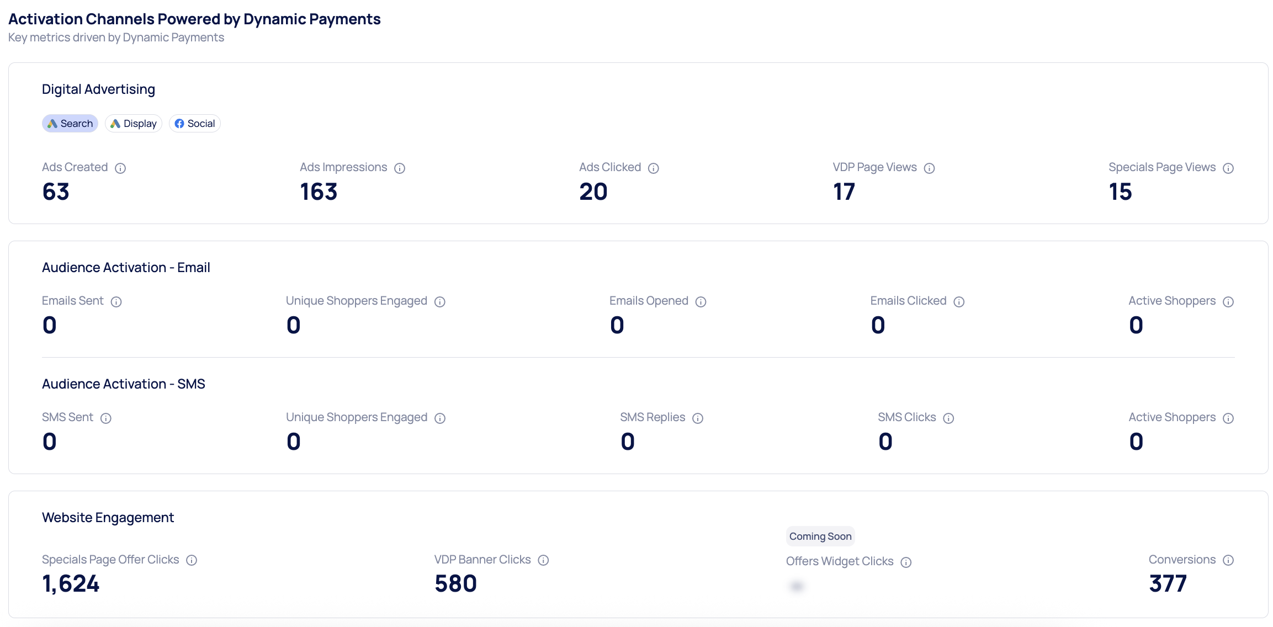Click info icon beside Ads Created
The image size is (1273, 627).
coord(120,168)
